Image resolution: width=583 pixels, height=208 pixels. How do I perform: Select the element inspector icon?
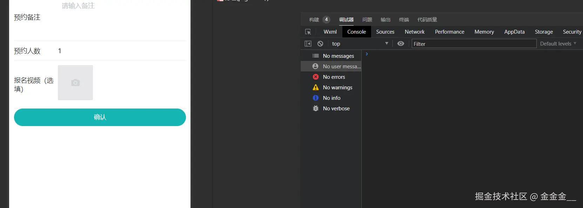click(x=308, y=32)
